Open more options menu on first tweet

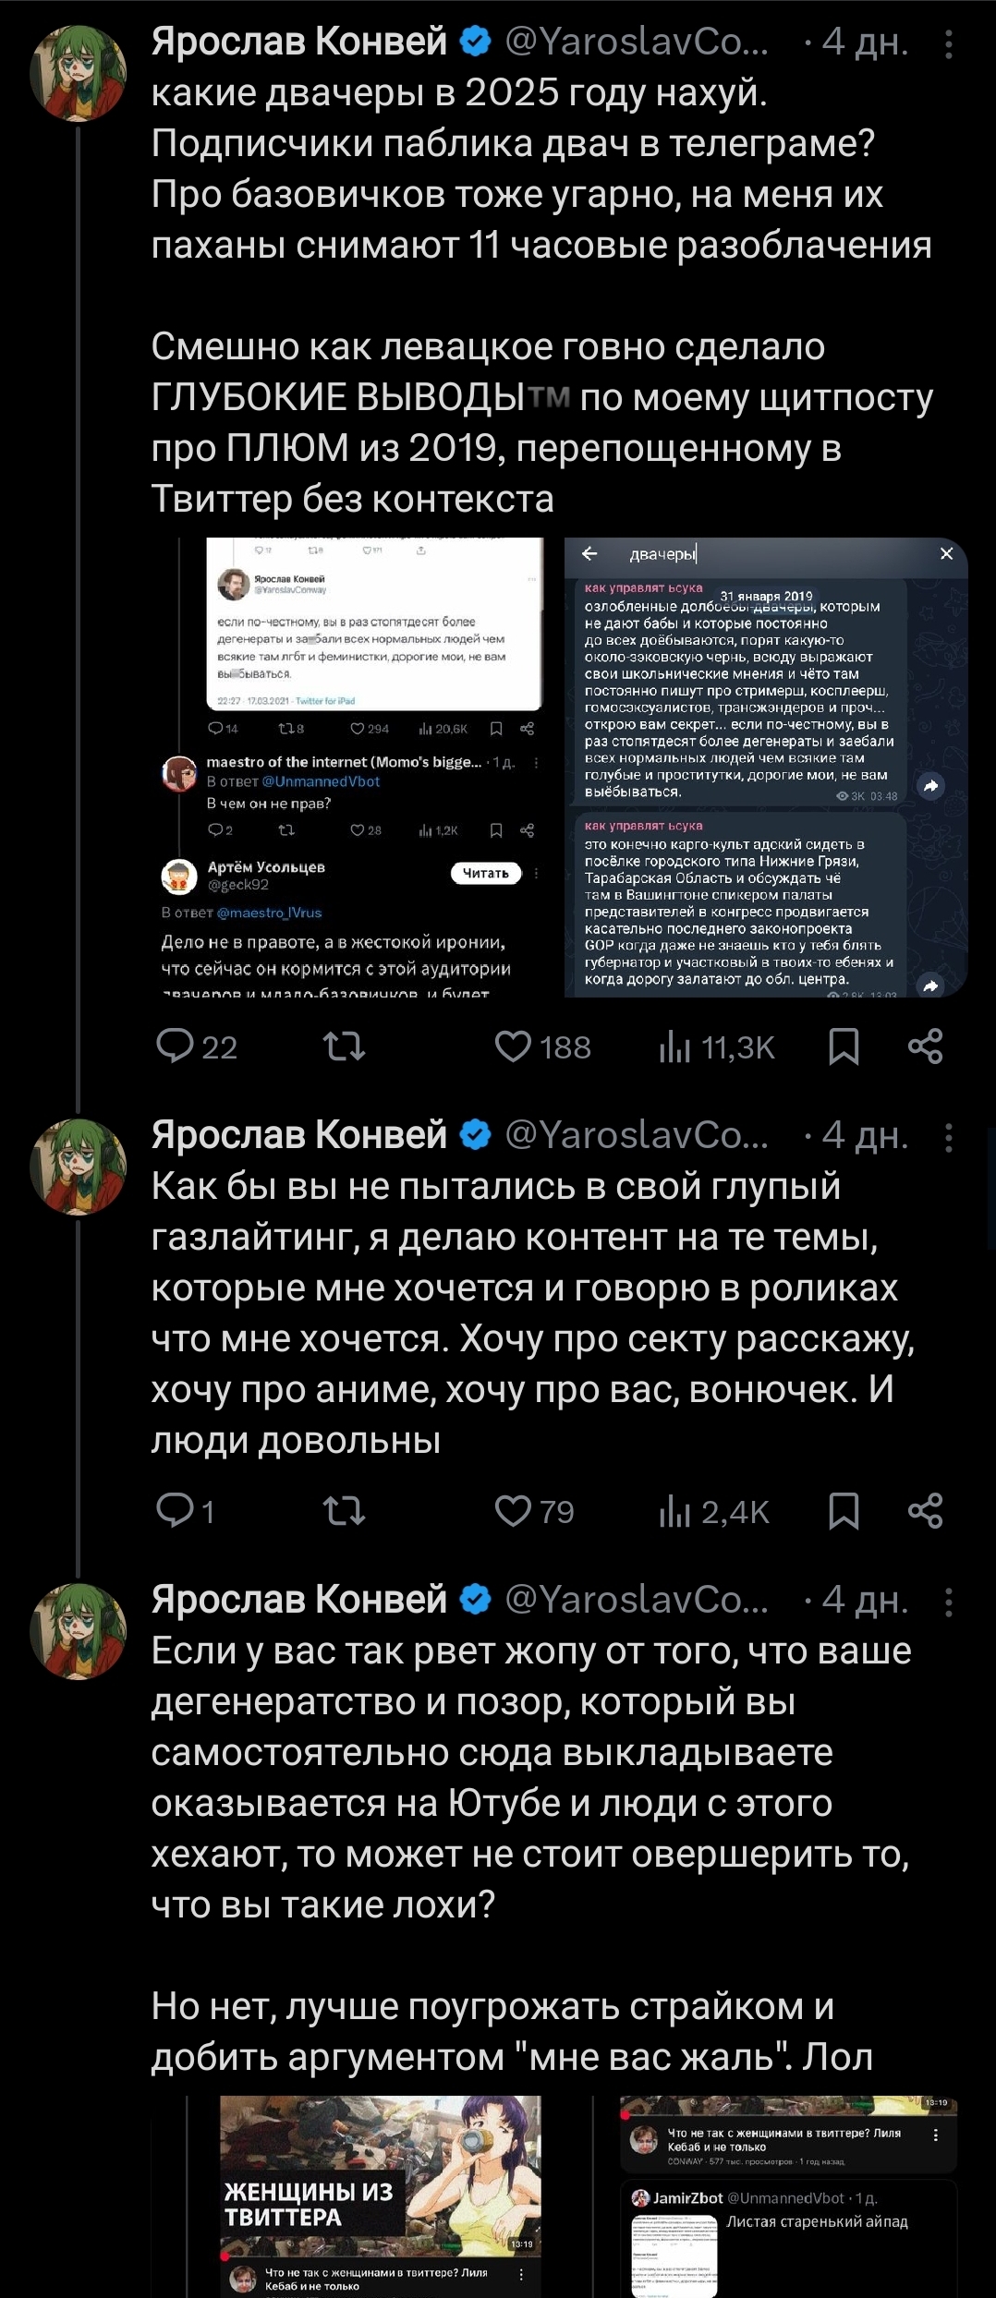pyautogui.click(x=949, y=43)
